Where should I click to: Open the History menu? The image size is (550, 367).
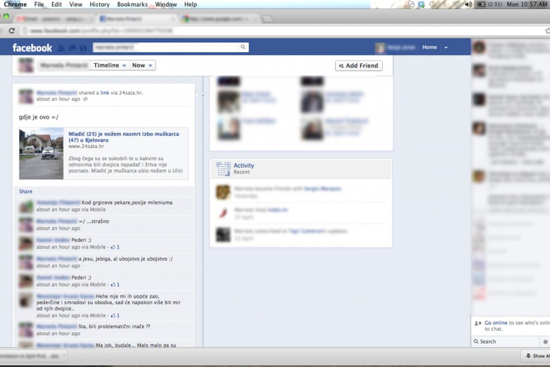tap(100, 4)
